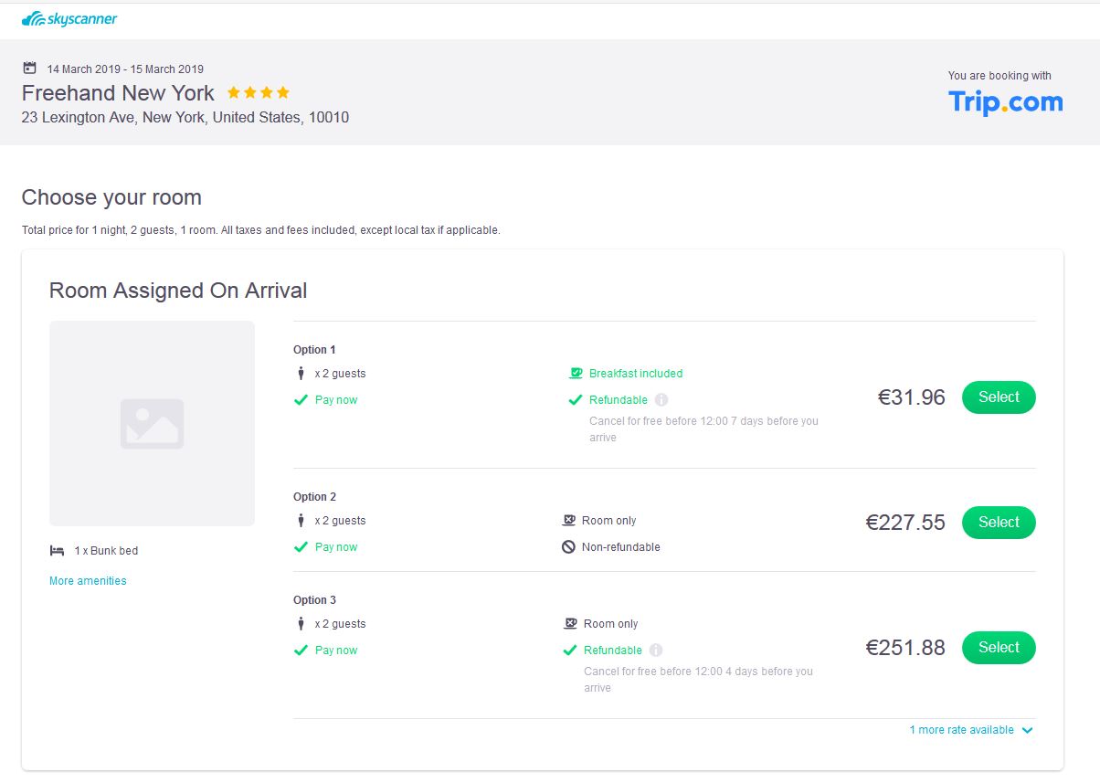1100x783 pixels.
Task: Click the Option 1 guests person icon
Action: coord(301,374)
